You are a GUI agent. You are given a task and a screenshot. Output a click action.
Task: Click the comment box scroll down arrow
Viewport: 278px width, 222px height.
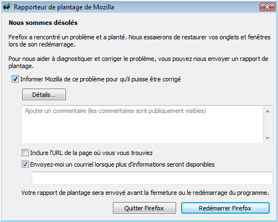pyautogui.click(x=267, y=138)
